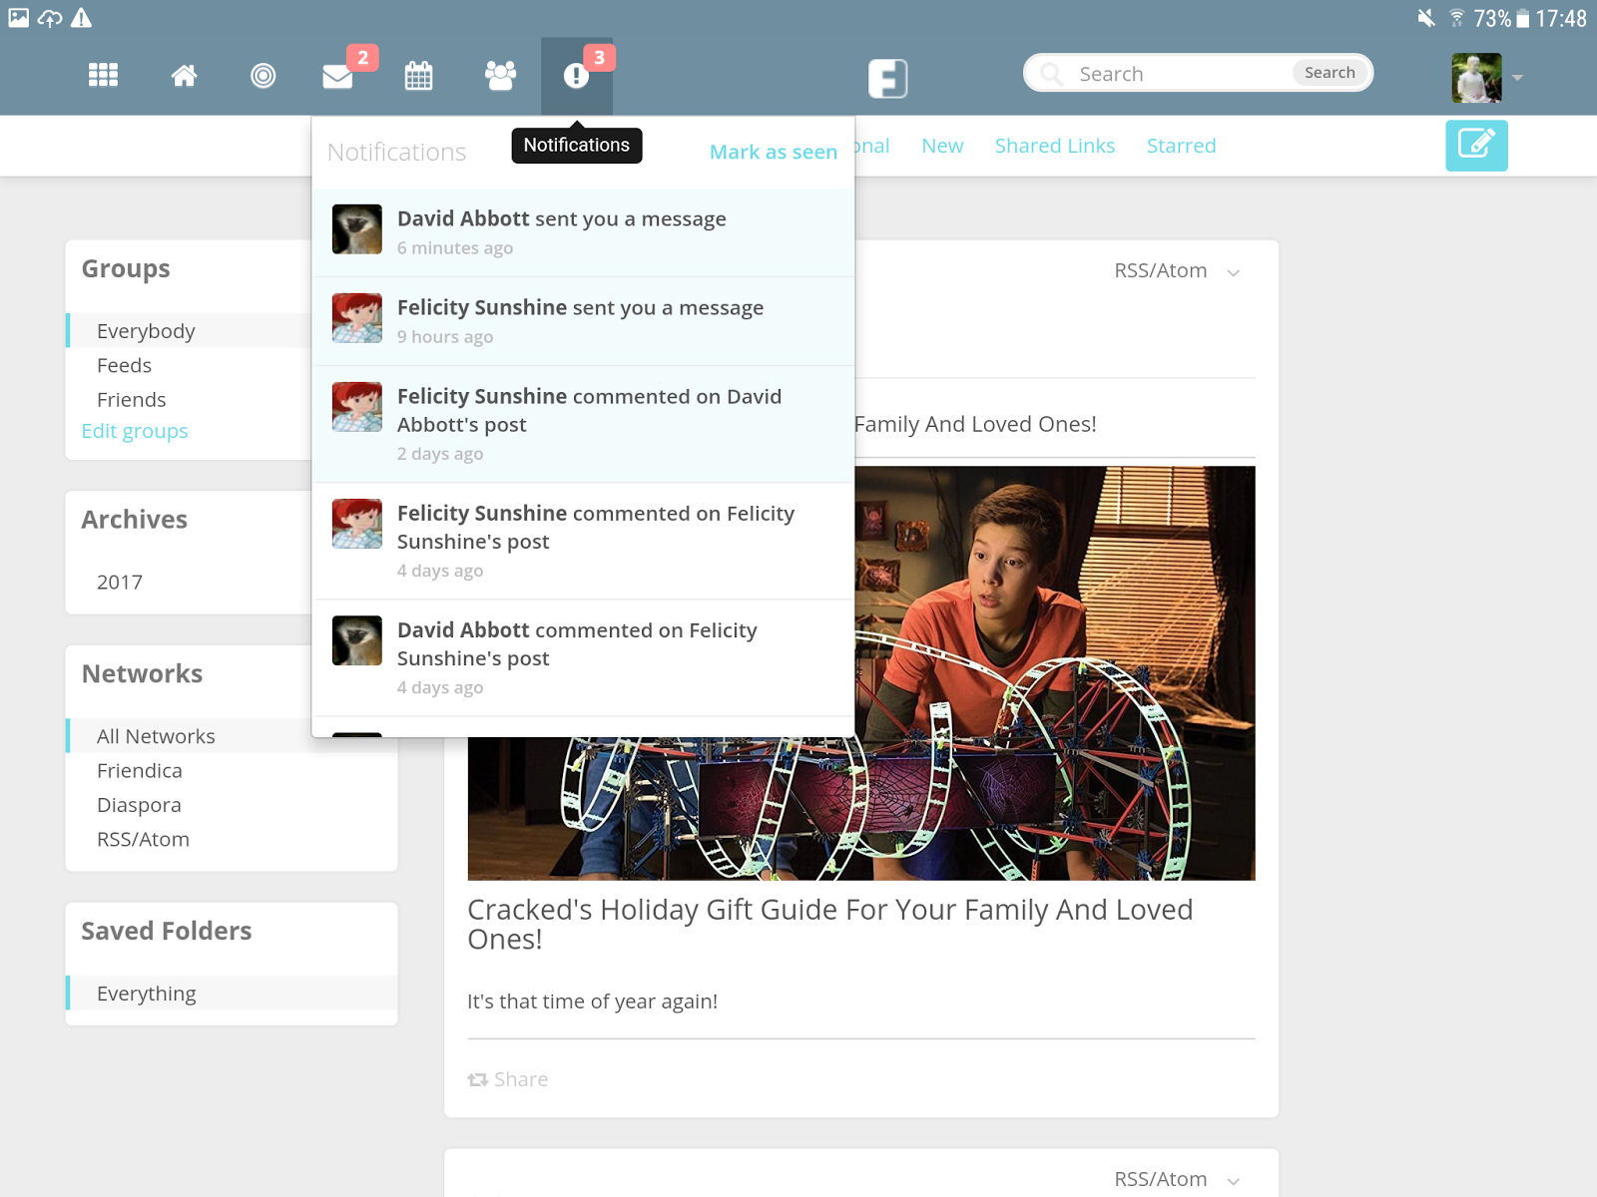Switch to the Starred tab
The height and width of the screenshot is (1197, 1597).
coord(1182,146)
